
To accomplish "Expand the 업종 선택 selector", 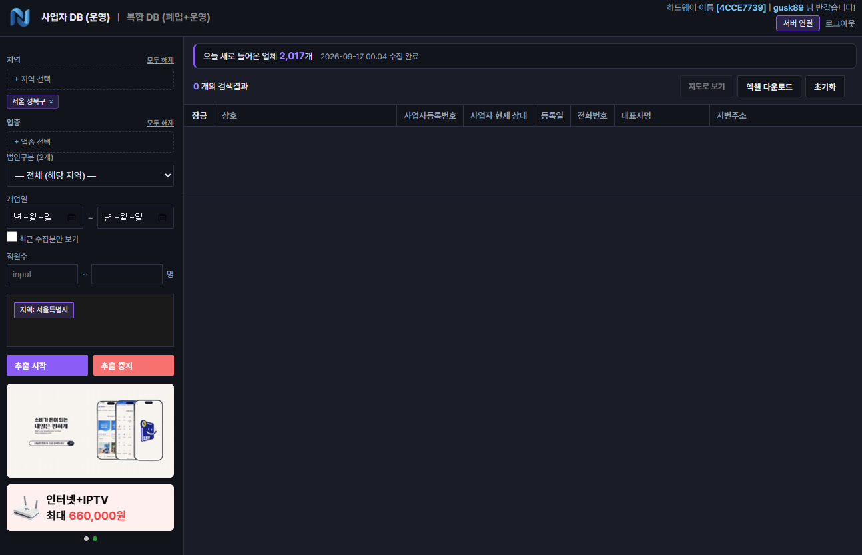I will 90,142.
